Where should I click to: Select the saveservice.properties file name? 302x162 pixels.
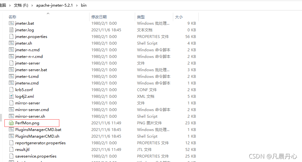[x=36, y=156]
